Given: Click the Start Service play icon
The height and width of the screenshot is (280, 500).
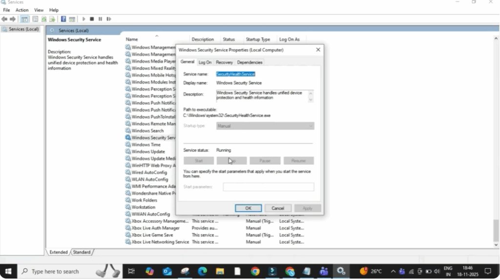Looking at the screenshot, I should pos(83,19).
